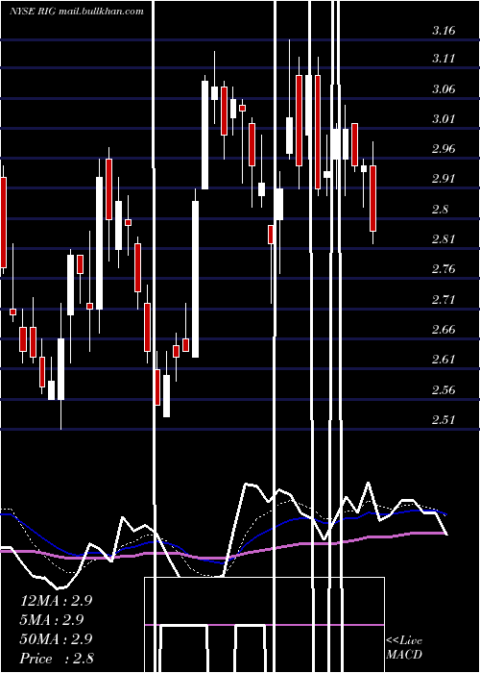
Task: Click the tall white candle below 3.06 level
Action: (204, 135)
